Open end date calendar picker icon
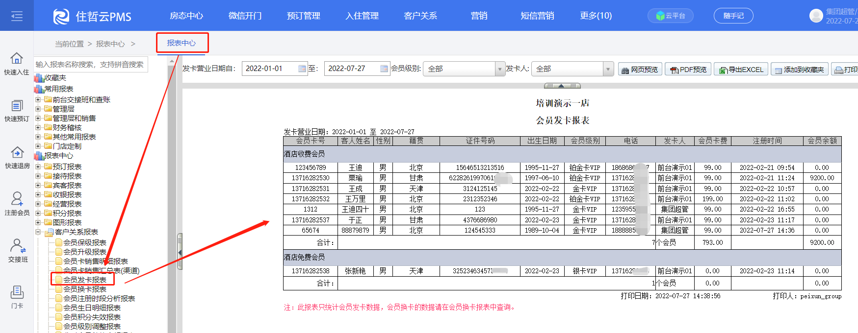 click(x=384, y=69)
